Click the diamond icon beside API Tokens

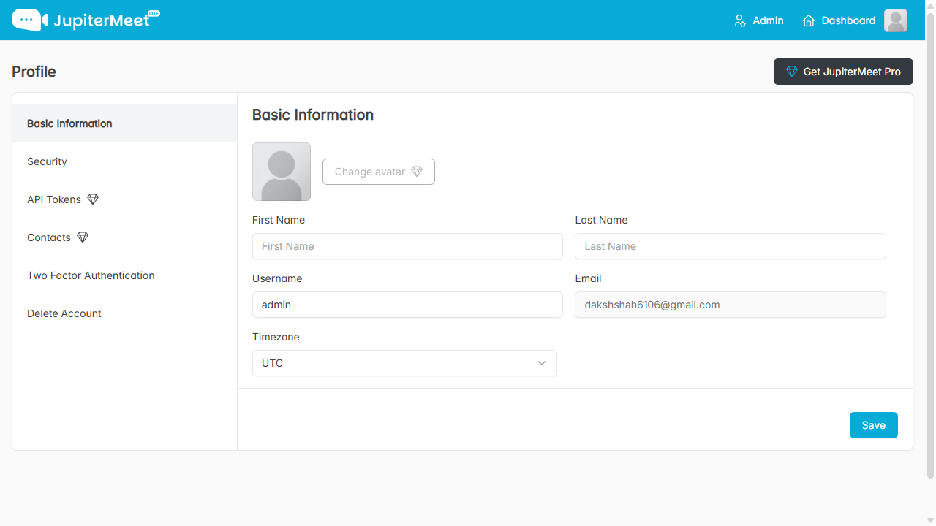[93, 199]
